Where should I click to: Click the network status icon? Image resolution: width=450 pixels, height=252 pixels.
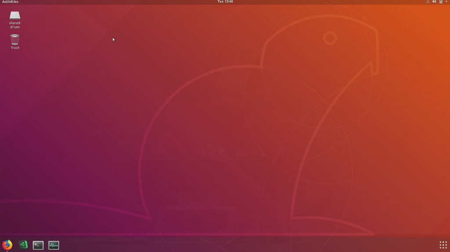click(428, 2)
